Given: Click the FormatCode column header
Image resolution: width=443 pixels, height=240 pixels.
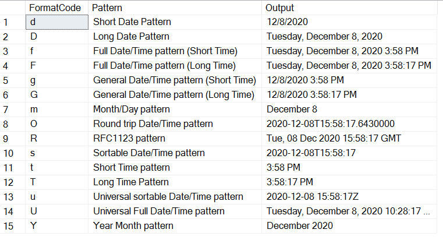Looking at the screenshot, I should (55, 8).
